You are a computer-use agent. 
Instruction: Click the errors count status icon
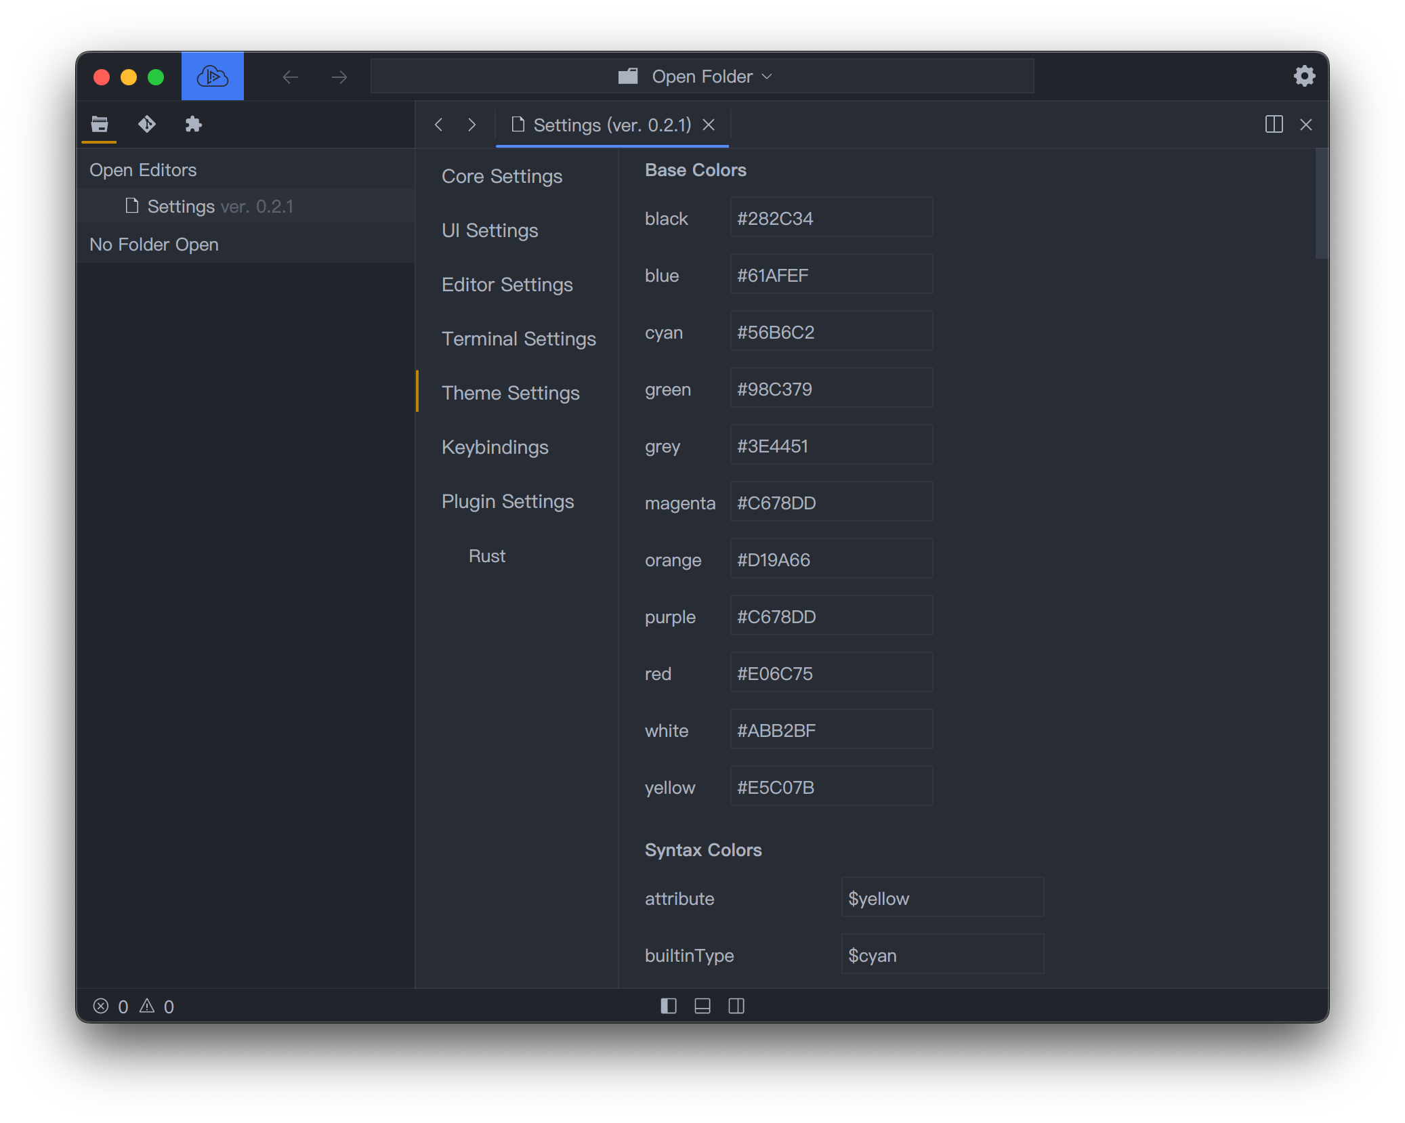[x=101, y=1006]
